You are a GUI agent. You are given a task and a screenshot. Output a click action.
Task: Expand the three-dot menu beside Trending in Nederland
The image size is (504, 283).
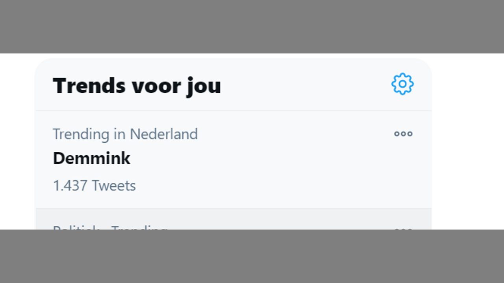click(x=403, y=134)
